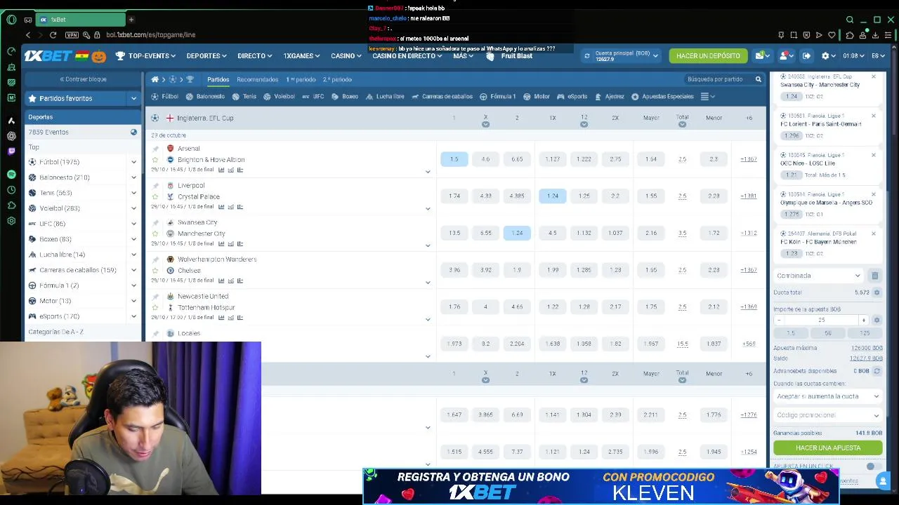Viewport: 899px width, 505px height.
Task: Remove Swansea City - Manchester City bet
Action: pyautogui.click(x=874, y=76)
